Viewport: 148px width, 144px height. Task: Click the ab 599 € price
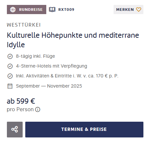tap(21, 101)
